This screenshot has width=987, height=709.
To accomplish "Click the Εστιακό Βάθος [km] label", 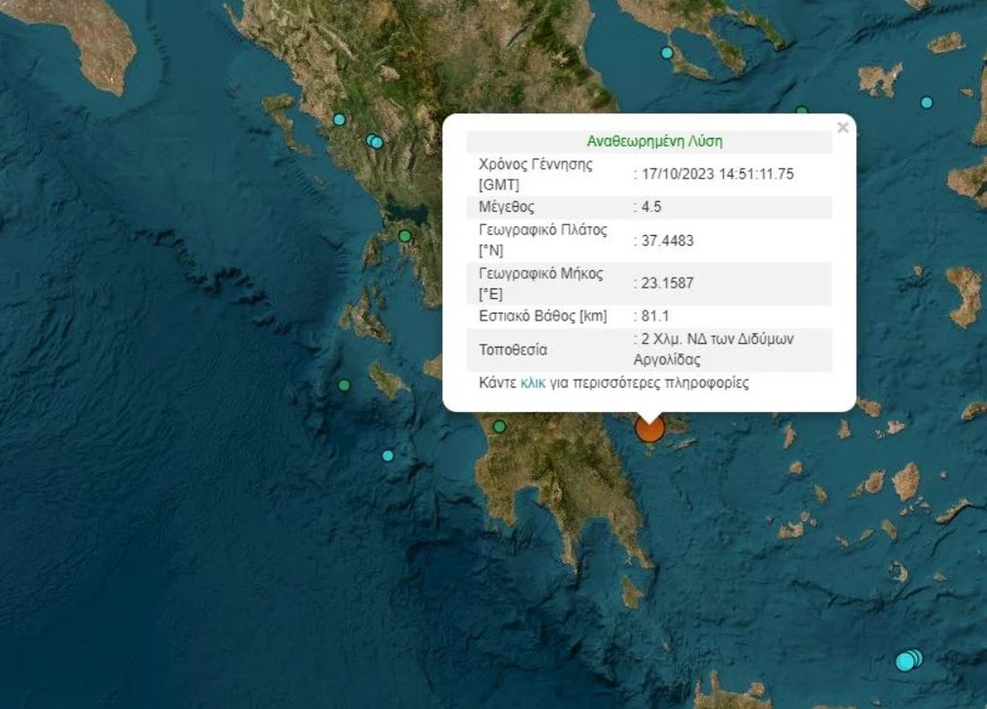I will 543,316.
